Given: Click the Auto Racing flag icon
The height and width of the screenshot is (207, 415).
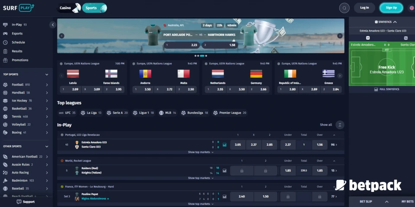Looking at the screenshot, I should coord(5,172).
